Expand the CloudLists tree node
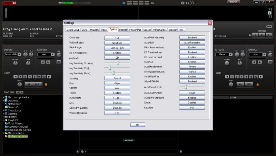 4,110
